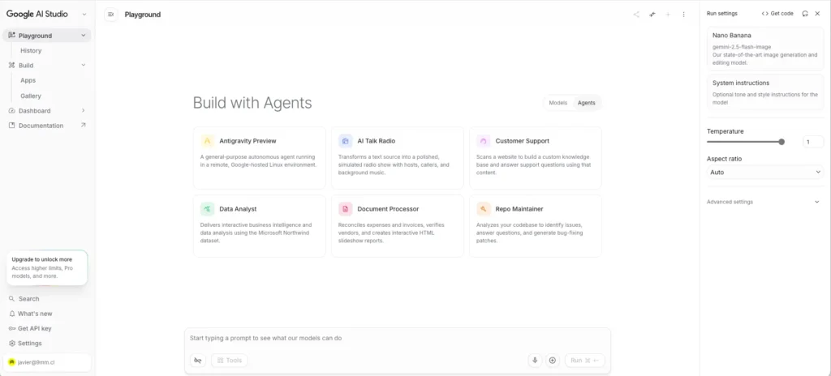The image size is (831, 376).
Task: Click the Data Analyst agent icon
Action: pyautogui.click(x=207, y=208)
